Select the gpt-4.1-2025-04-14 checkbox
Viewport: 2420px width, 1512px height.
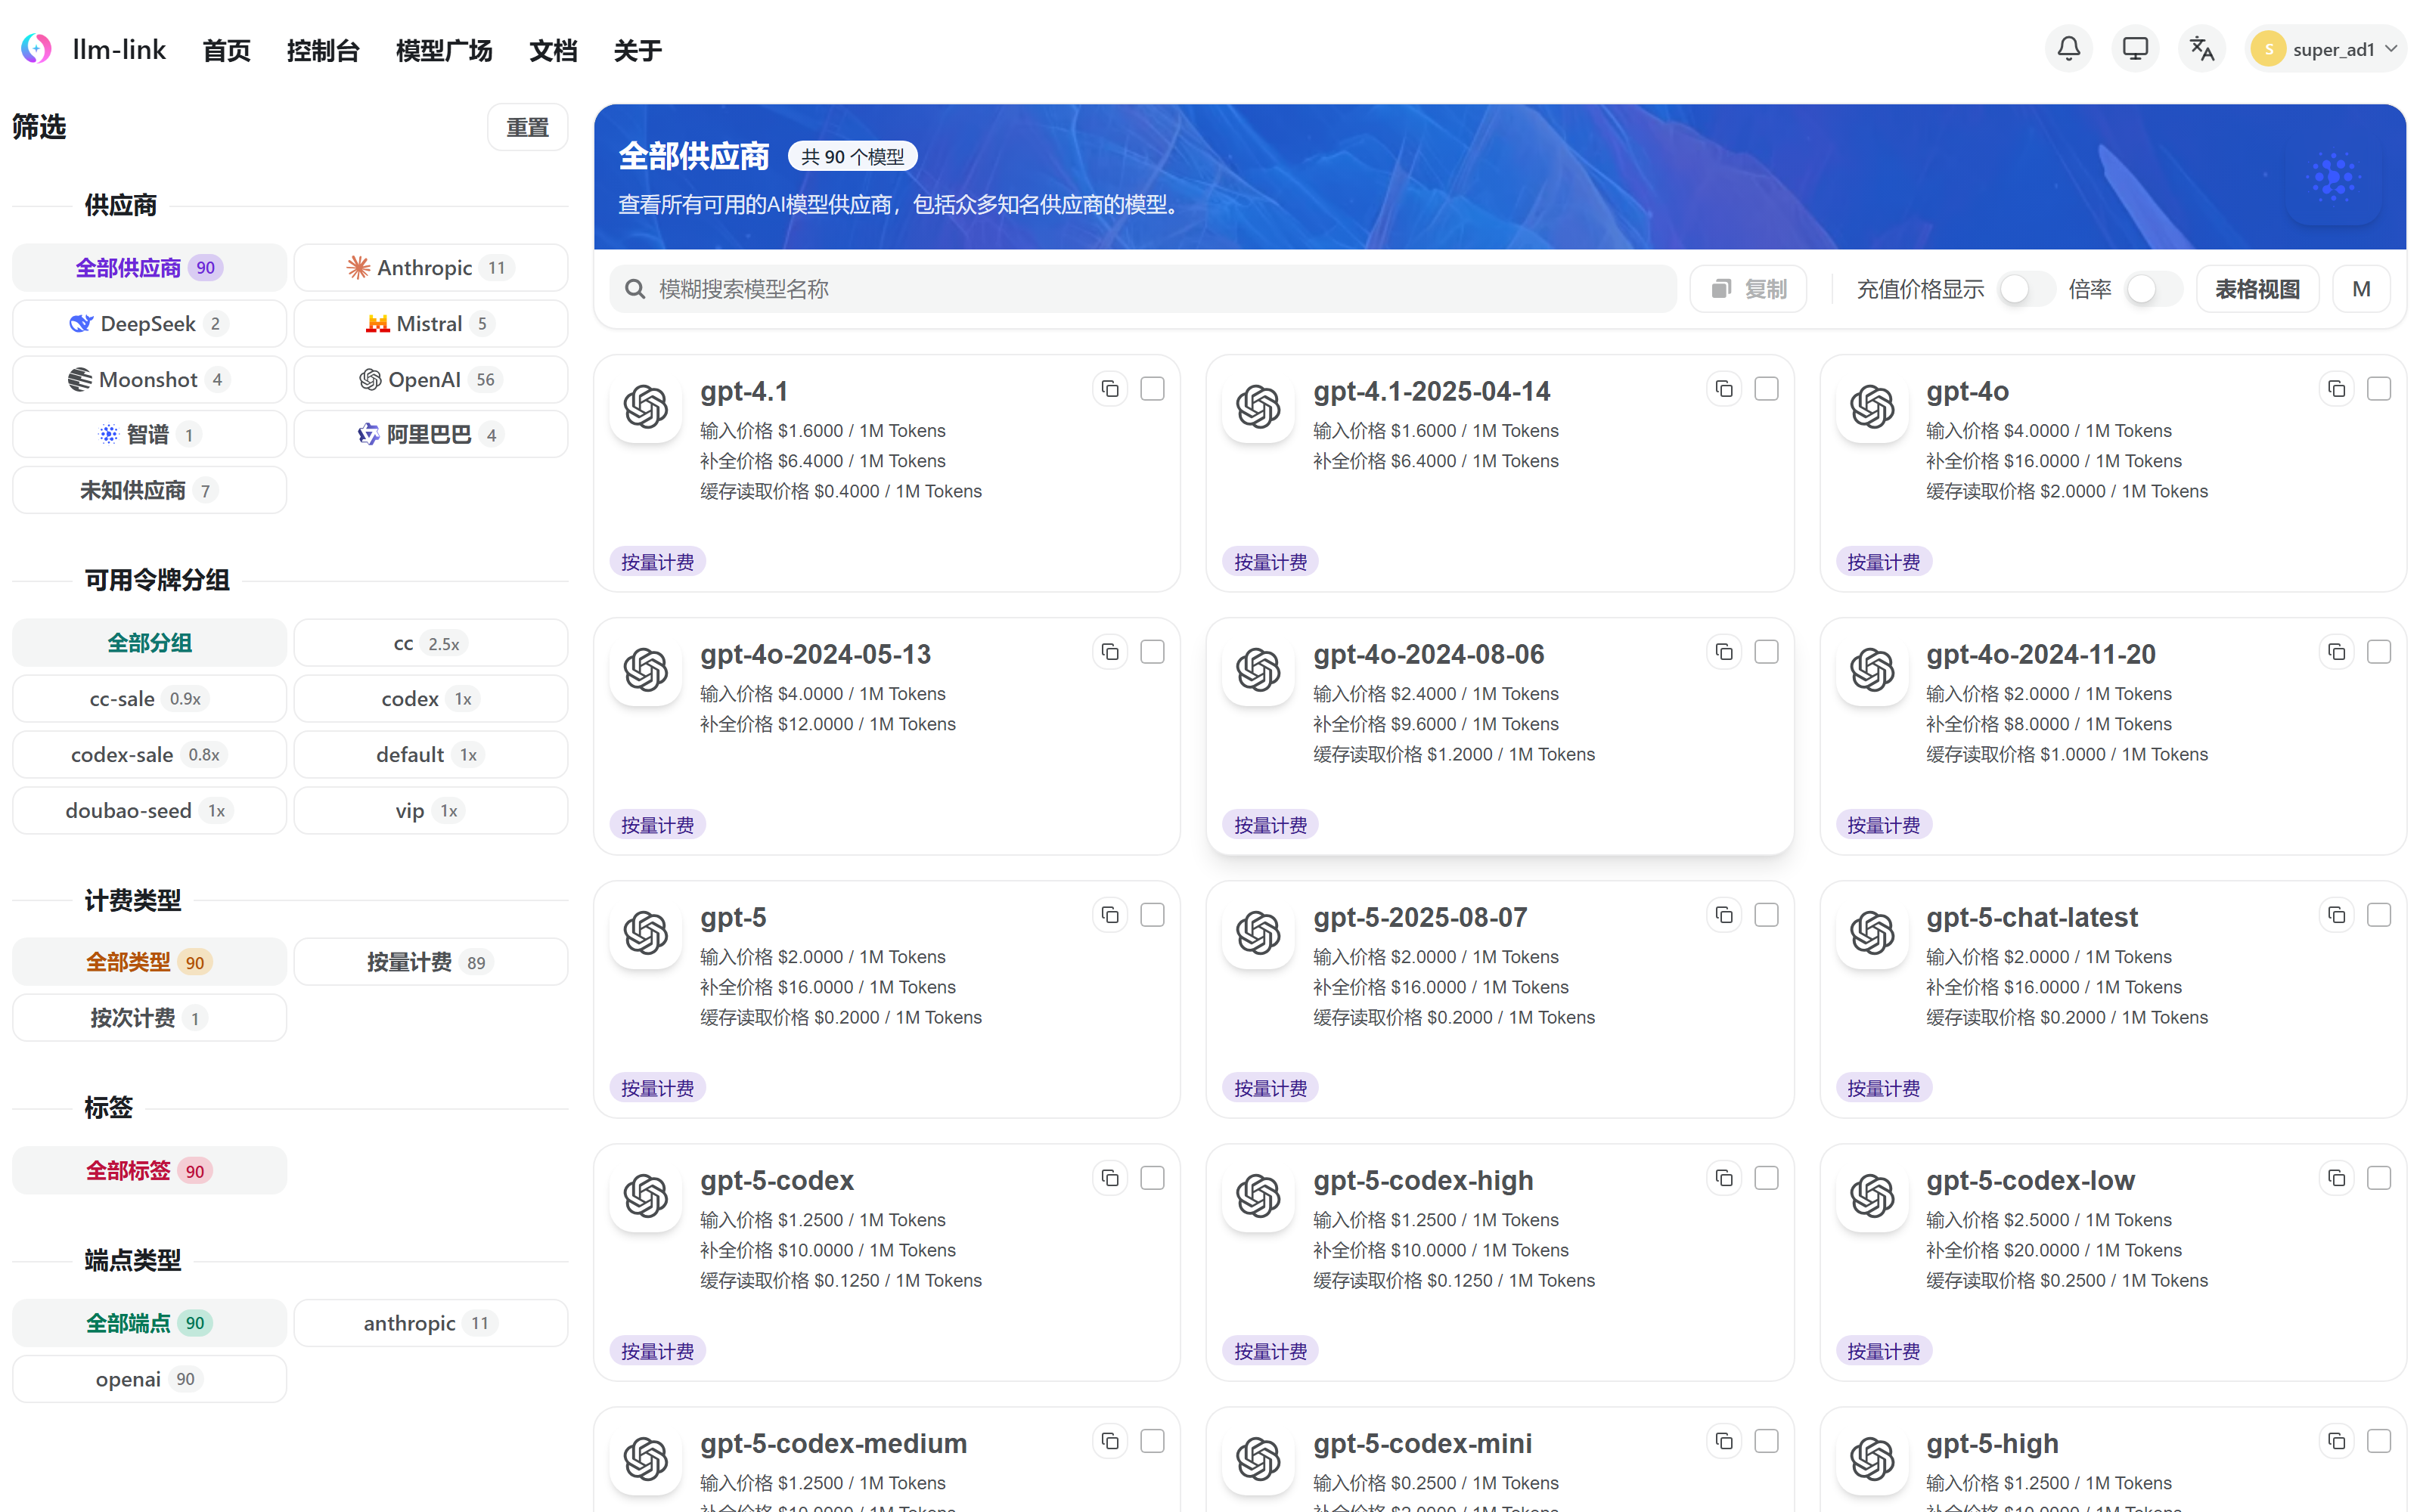coord(1766,389)
